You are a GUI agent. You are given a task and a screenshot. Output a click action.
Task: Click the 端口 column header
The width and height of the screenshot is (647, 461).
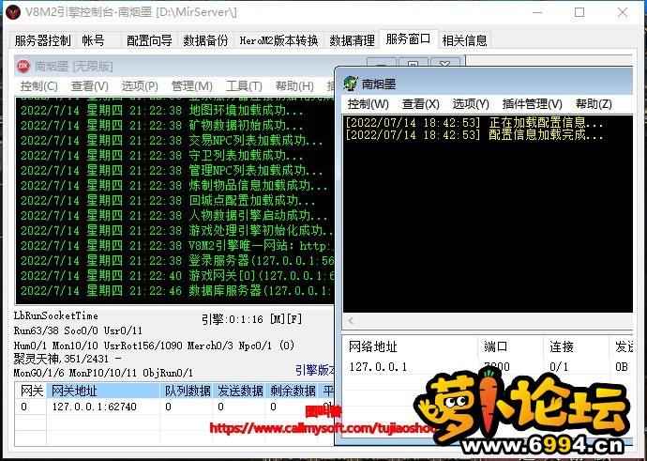coord(510,346)
